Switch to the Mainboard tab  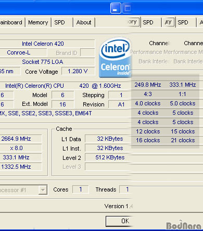pyautogui.click(x=11, y=22)
